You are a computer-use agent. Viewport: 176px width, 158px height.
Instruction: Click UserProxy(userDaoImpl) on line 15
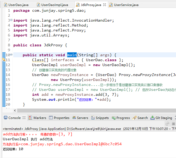(x=86, y=80)
